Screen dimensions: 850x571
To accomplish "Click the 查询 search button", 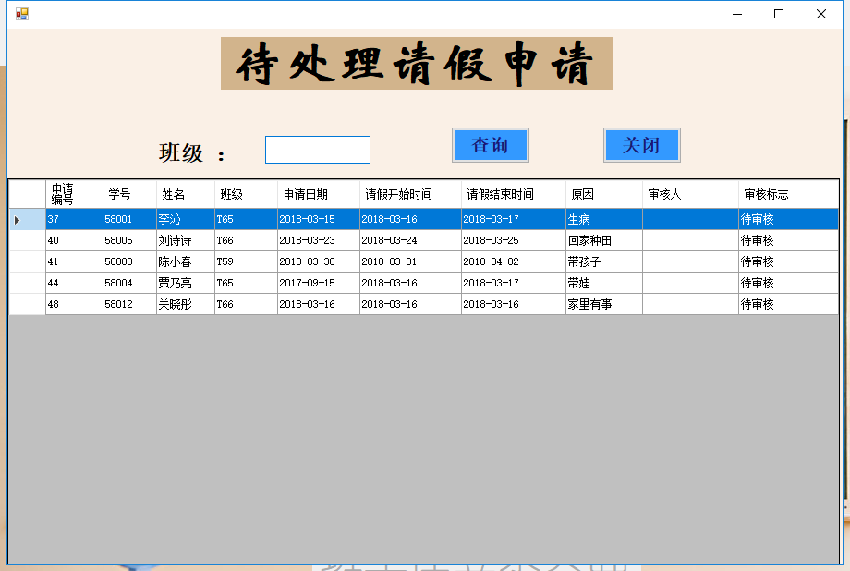I will [490, 145].
